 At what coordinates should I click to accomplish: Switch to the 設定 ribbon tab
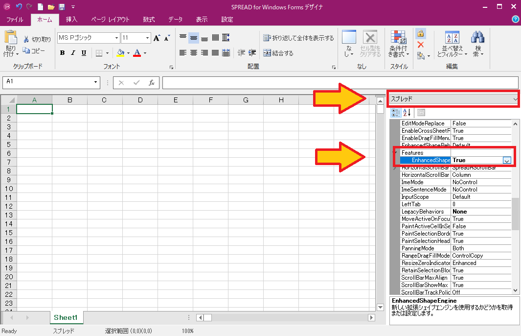pos(227,19)
